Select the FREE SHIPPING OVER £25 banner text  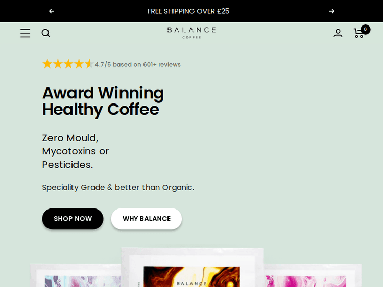(x=188, y=11)
